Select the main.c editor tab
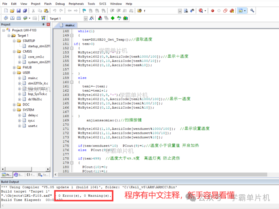This screenshot has width=279, height=209. [67, 25]
